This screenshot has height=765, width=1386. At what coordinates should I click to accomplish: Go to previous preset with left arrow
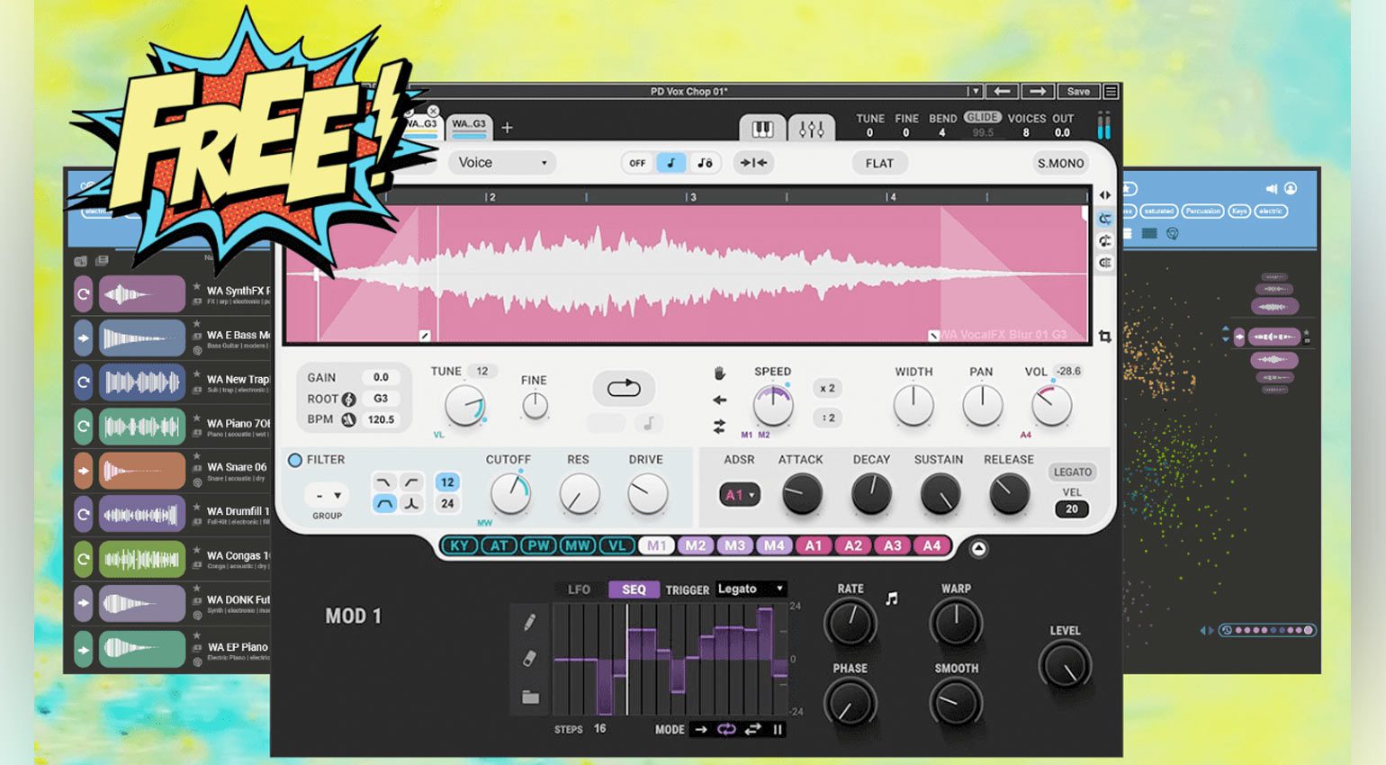(1002, 91)
